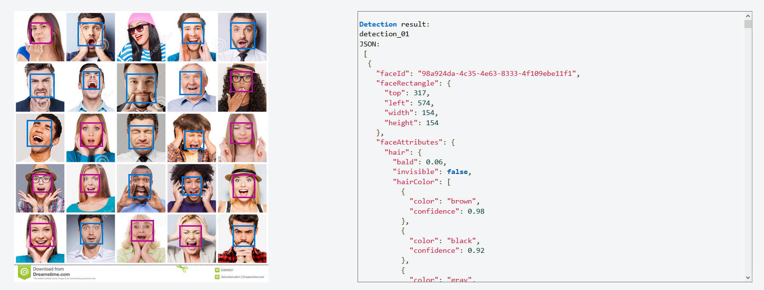
Task: Select the woman wearing the pink beanie
Action: pos(141,37)
